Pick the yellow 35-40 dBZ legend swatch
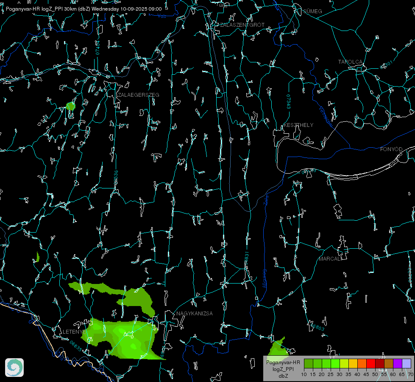The image size is (415, 382). pyautogui.click(x=353, y=363)
